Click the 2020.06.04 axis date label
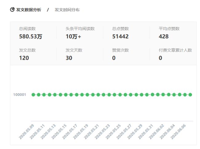200x149 pixels. [167, 132]
